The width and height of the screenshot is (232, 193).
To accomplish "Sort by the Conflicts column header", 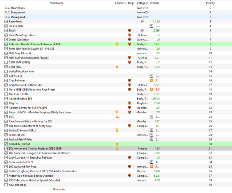I will click(x=120, y=3).
